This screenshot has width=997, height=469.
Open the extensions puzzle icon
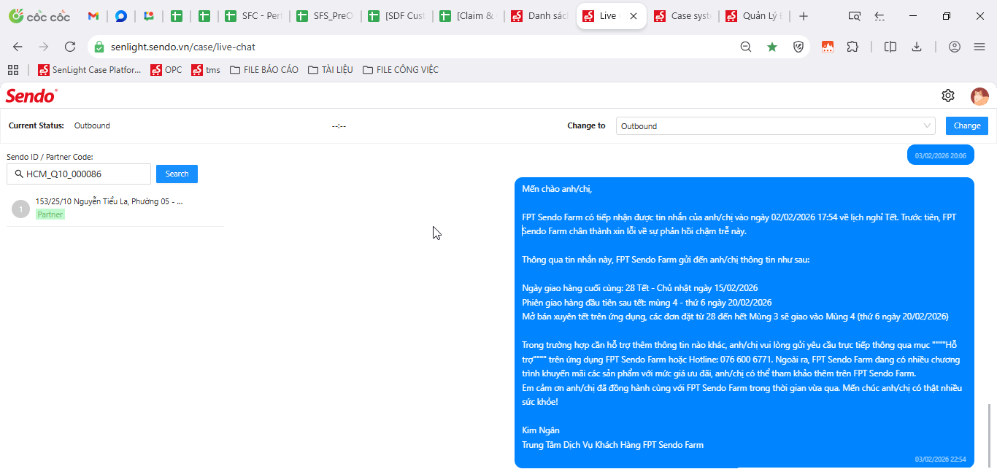852,47
